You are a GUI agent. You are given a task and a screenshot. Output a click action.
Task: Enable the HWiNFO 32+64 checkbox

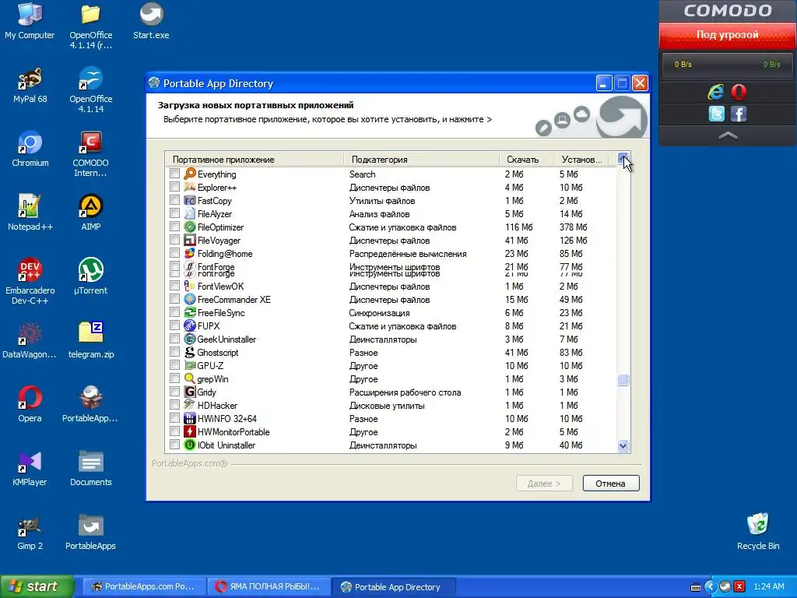tap(174, 418)
